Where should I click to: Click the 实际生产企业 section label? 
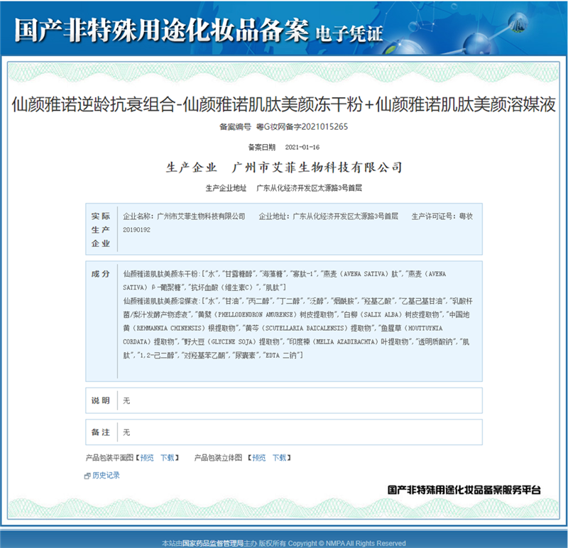coord(100,229)
